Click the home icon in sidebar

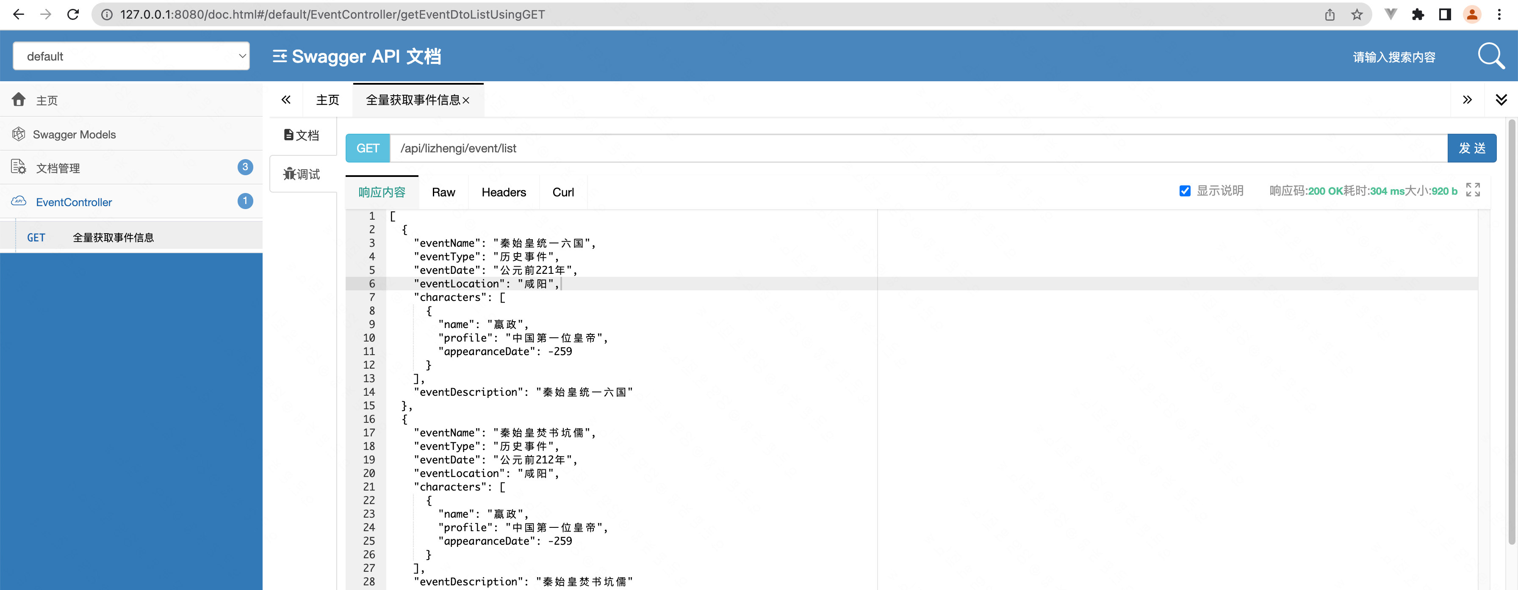19,99
